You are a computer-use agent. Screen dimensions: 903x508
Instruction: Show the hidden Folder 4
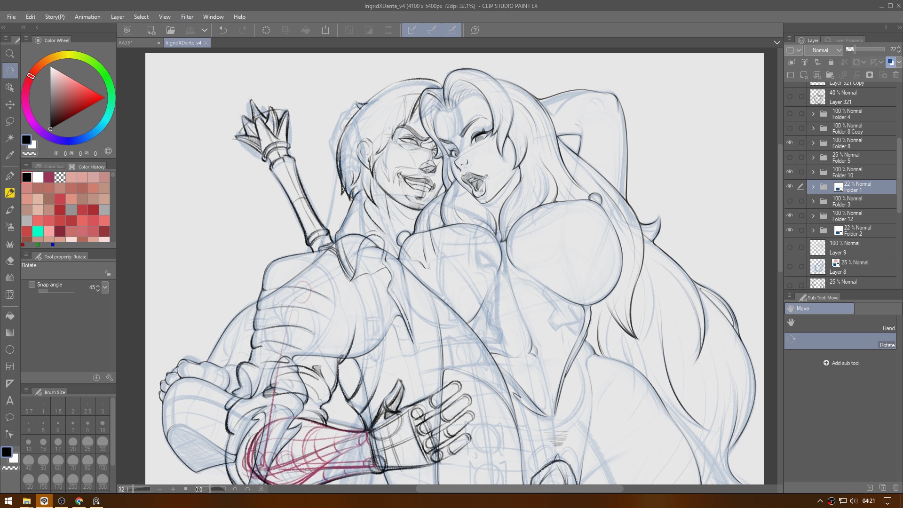790,114
